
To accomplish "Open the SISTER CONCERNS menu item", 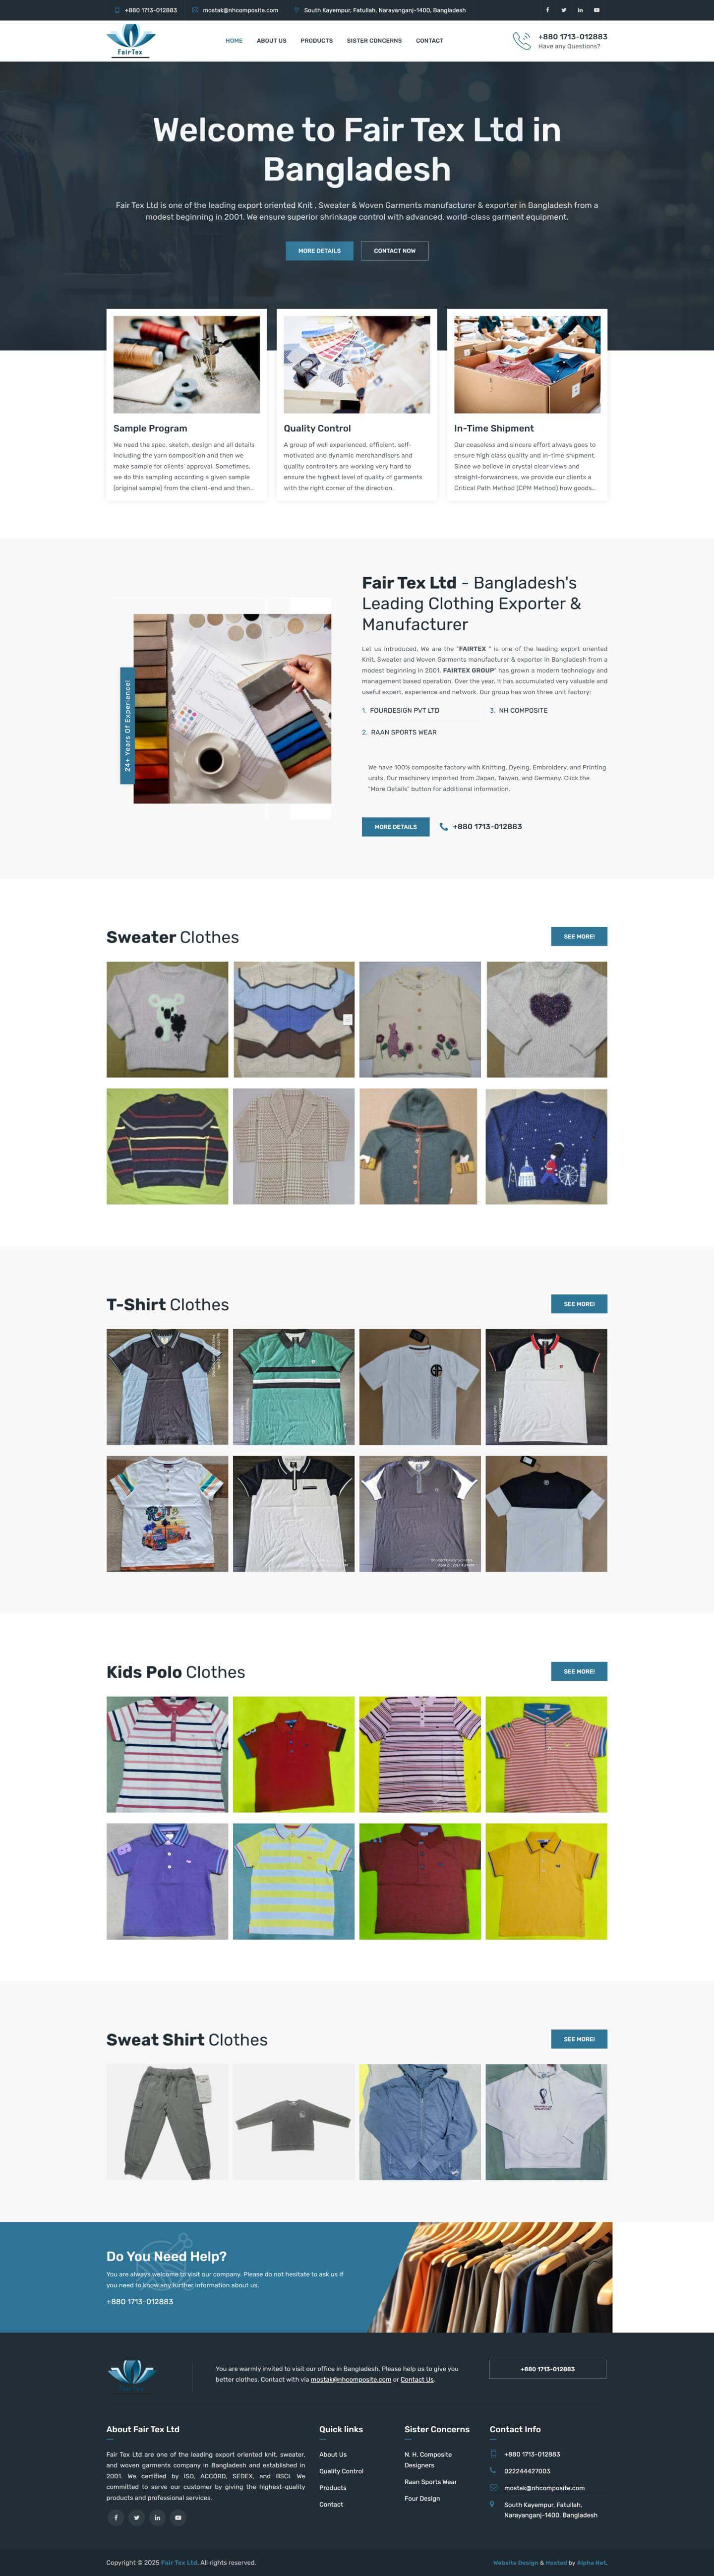I will coord(374,41).
